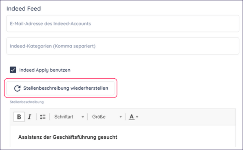Image resolution: width=243 pixels, height=150 pixels.
Task: Insert a bulleted list in the editor
Action: (x=43, y=117)
